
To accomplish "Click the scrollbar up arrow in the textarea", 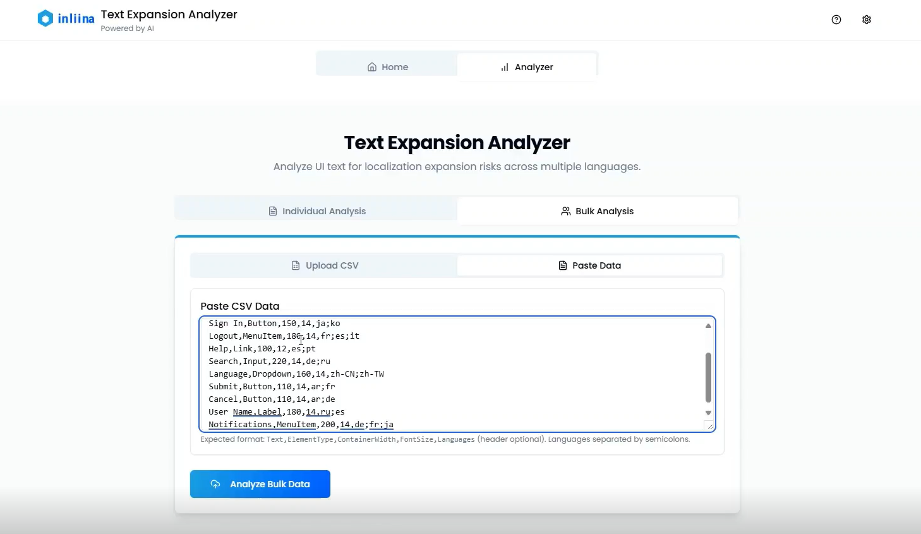I will click(x=708, y=325).
